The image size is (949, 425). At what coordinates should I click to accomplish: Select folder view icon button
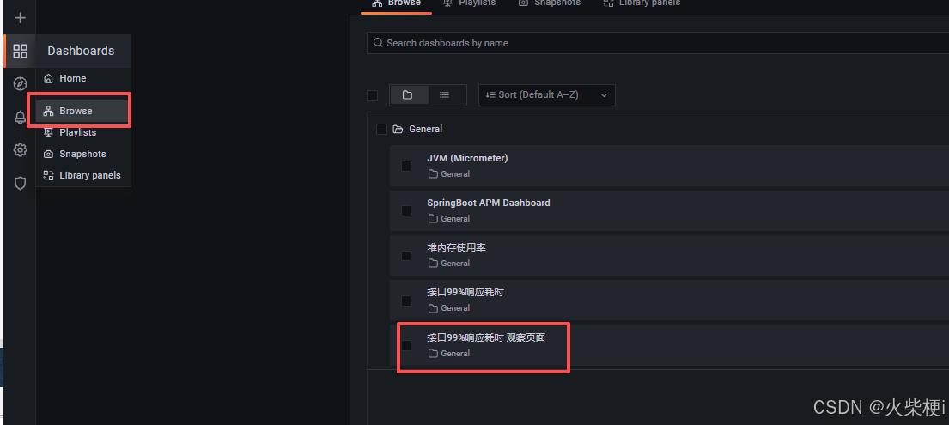point(407,95)
